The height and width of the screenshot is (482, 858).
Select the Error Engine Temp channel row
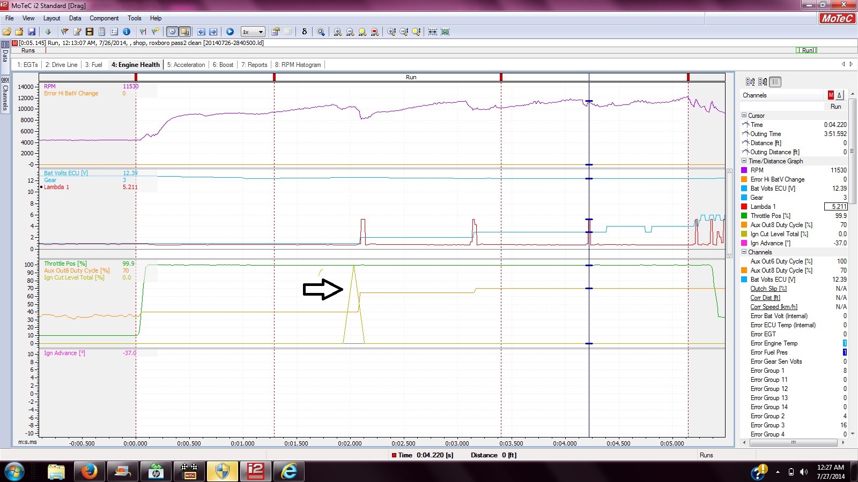tap(794, 343)
